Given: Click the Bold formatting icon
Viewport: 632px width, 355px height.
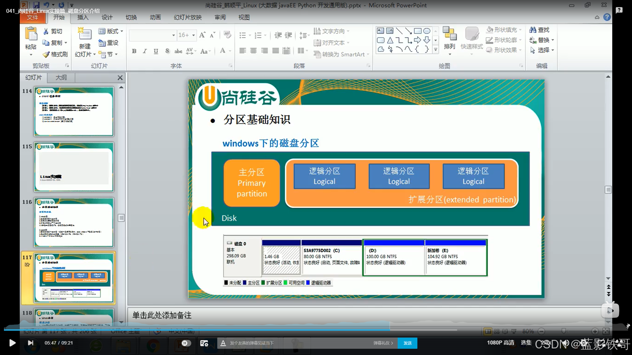Looking at the screenshot, I should coord(134,51).
